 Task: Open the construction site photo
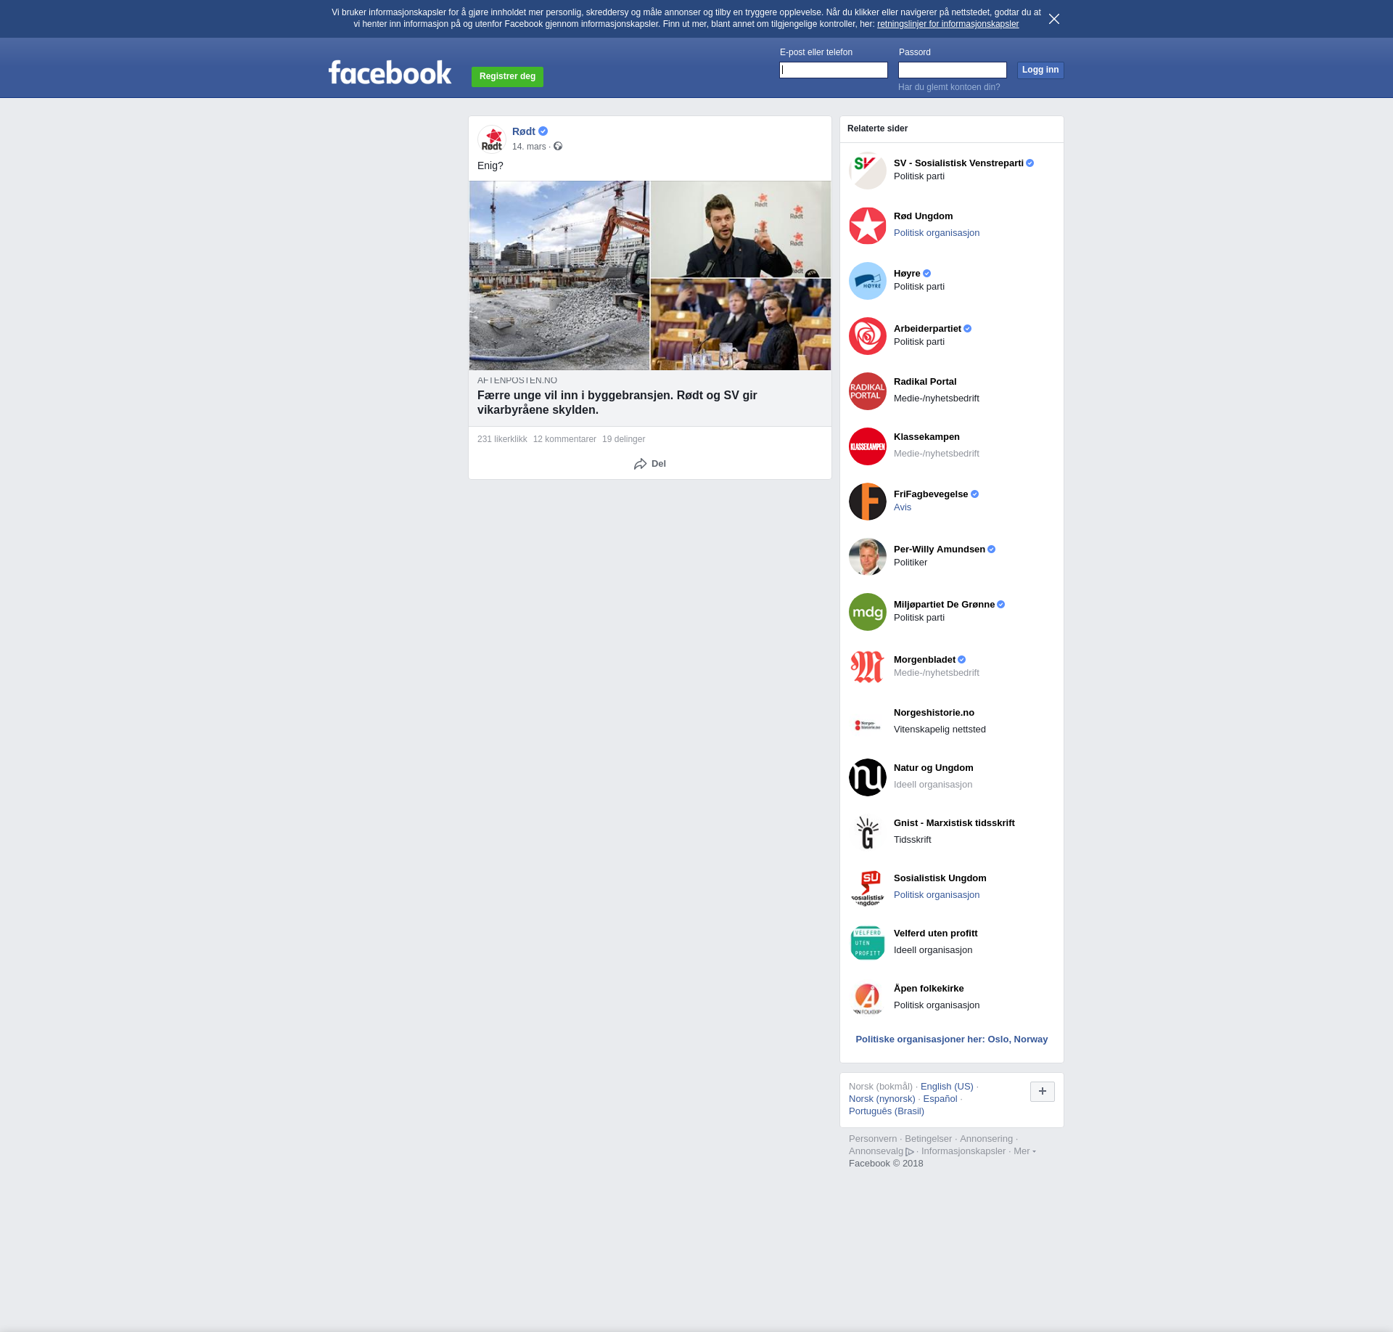pos(559,276)
